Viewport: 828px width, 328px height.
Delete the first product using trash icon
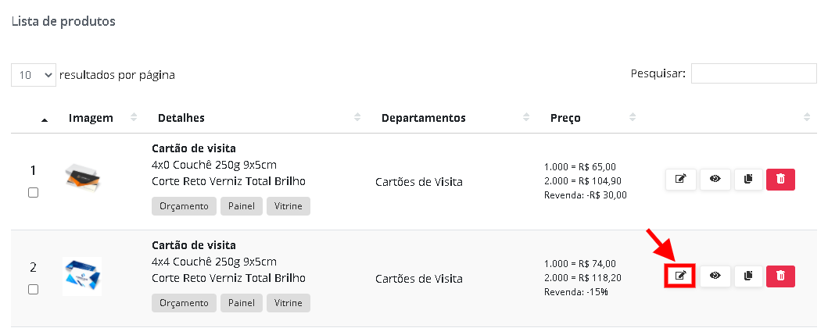point(780,180)
